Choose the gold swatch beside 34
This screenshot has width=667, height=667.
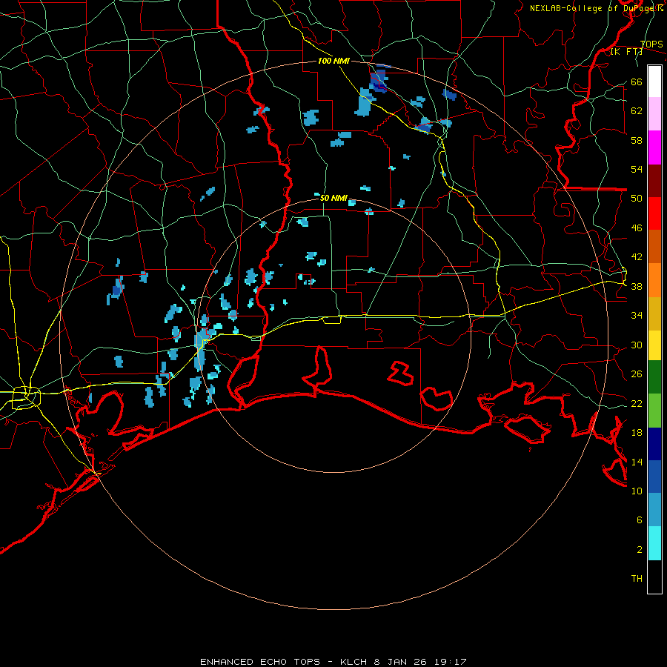point(654,313)
